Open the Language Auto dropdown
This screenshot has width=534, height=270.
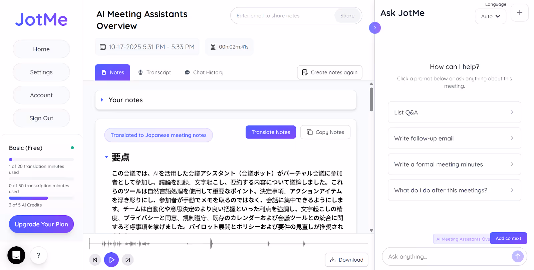pyautogui.click(x=491, y=16)
